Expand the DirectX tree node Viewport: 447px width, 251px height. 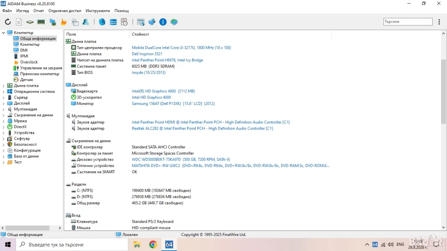(3, 127)
